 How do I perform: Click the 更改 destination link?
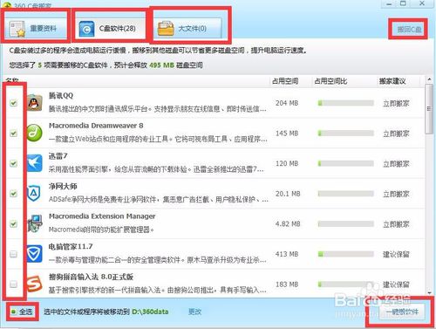point(194,312)
